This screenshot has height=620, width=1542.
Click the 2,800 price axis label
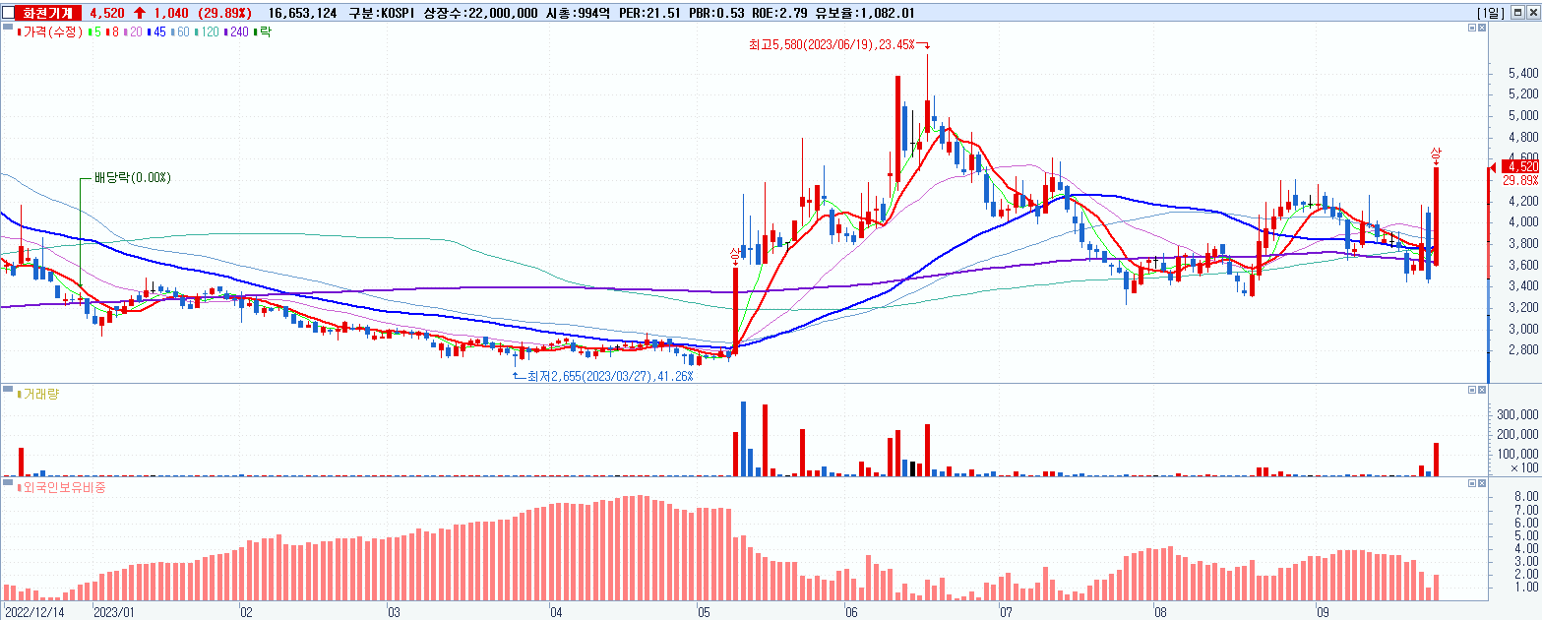1522,349
